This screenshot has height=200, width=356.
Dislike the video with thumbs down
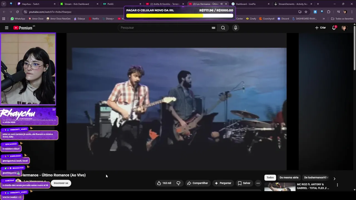point(179,183)
